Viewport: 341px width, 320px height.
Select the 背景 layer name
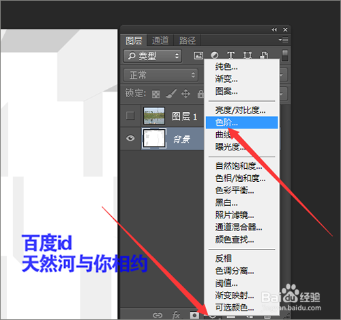point(181,139)
